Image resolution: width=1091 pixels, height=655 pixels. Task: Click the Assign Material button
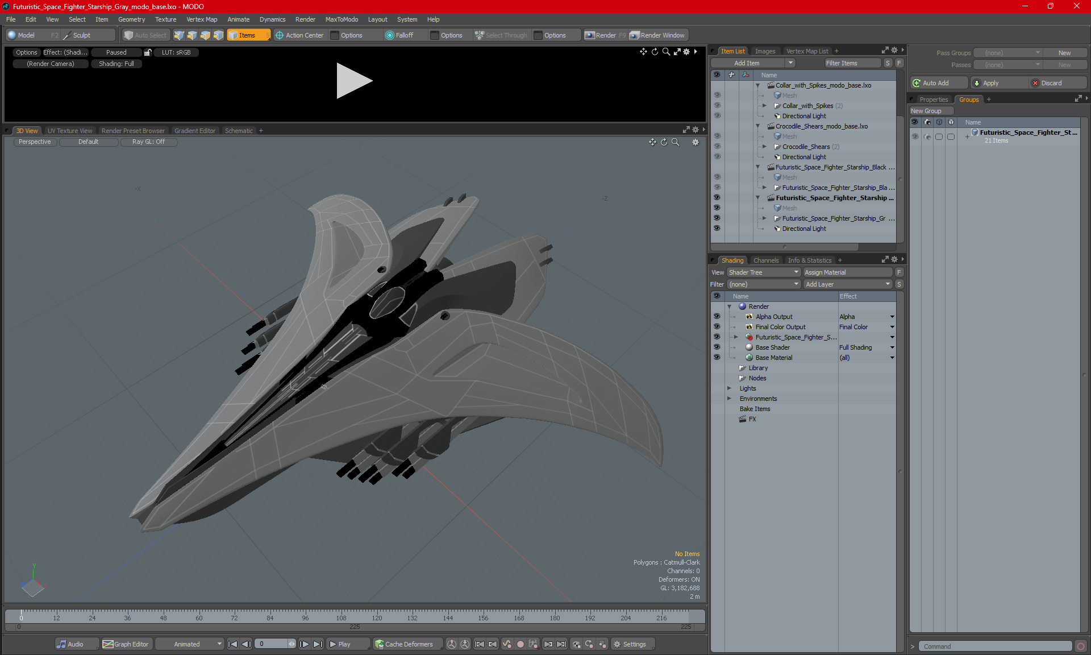click(848, 272)
